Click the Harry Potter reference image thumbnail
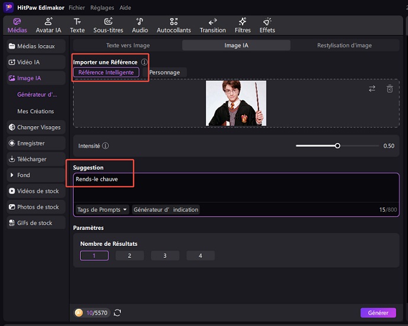This screenshot has width=408, height=326. [236, 103]
